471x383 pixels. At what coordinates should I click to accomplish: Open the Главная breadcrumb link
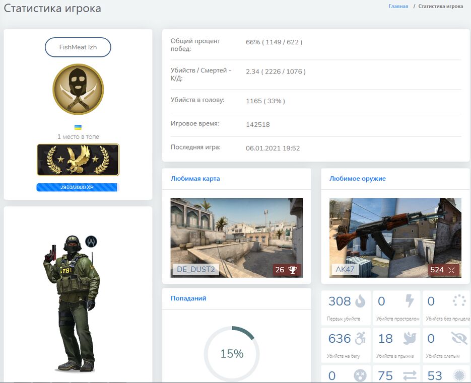398,7
